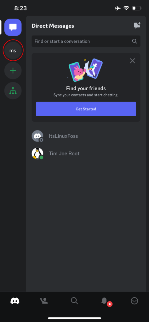Open the ms server
149x322 pixels.
[x=13, y=50]
